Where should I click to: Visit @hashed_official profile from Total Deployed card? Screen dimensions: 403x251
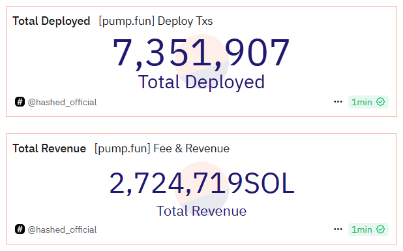click(62, 103)
